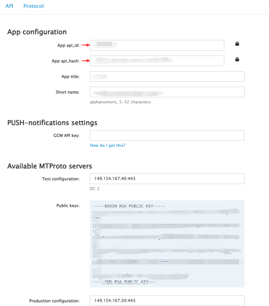Click the "Available MTProto servers" heading
The width and height of the screenshot is (269, 306).
(50, 166)
